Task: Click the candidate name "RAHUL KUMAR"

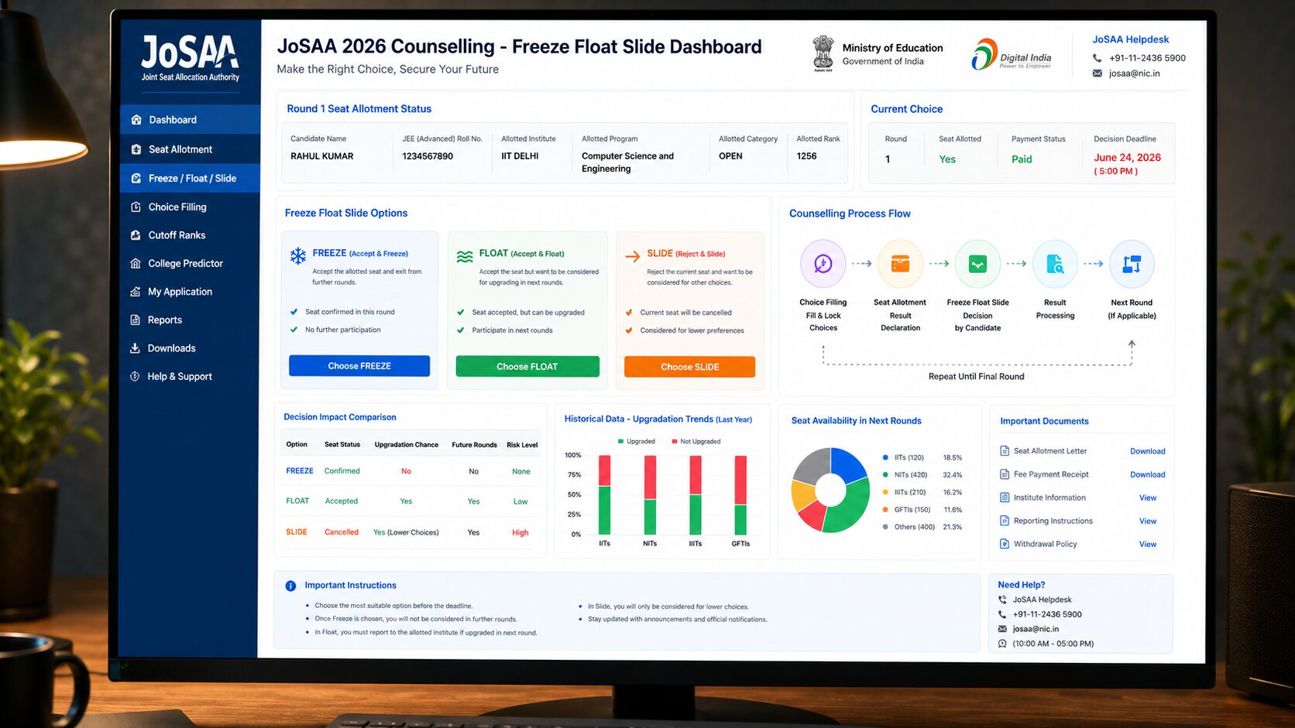Action: click(322, 156)
